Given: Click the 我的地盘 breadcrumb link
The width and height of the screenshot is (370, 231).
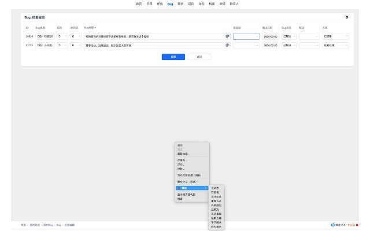Looking at the screenshot, I should pyautogui.click(x=35, y=225).
